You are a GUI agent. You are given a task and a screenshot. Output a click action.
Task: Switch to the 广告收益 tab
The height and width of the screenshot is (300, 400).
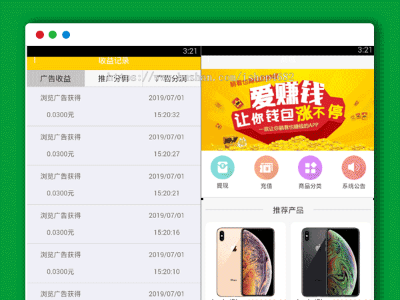pyautogui.click(x=56, y=78)
